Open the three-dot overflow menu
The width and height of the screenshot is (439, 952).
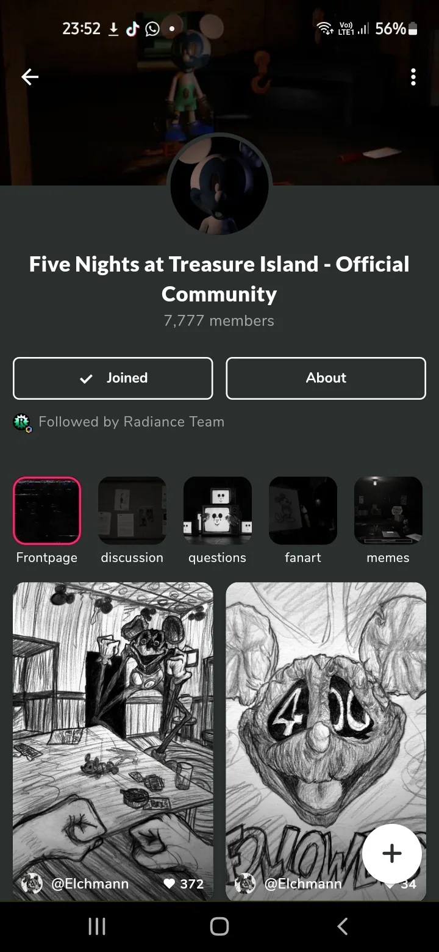coord(413,77)
